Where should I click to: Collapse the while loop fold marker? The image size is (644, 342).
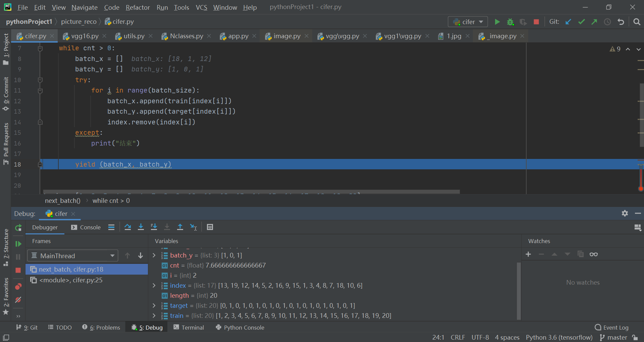pyautogui.click(x=40, y=49)
